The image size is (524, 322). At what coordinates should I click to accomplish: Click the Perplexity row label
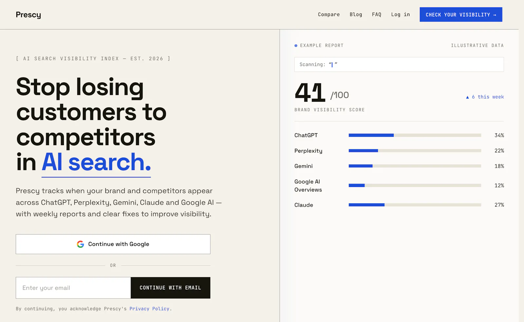coord(308,151)
